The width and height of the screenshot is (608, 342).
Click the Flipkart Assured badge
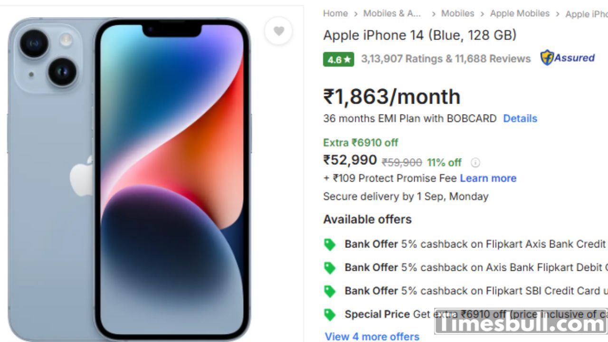[568, 58]
